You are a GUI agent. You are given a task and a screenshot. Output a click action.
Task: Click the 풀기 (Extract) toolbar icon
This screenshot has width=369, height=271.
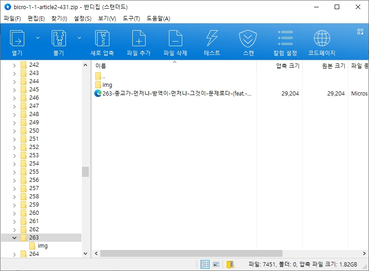(59, 38)
